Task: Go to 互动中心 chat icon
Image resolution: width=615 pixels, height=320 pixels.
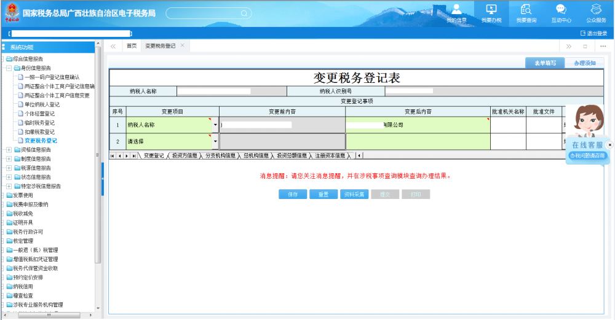Action: click(561, 13)
